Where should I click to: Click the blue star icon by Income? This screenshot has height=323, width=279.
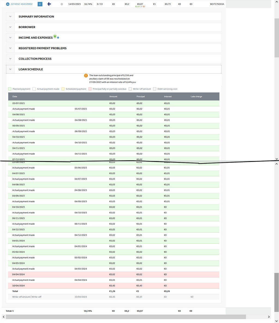click(x=58, y=38)
